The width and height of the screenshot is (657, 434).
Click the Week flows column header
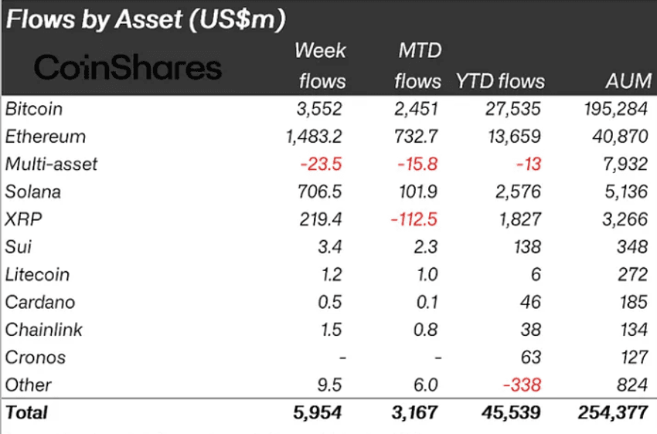(x=320, y=66)
